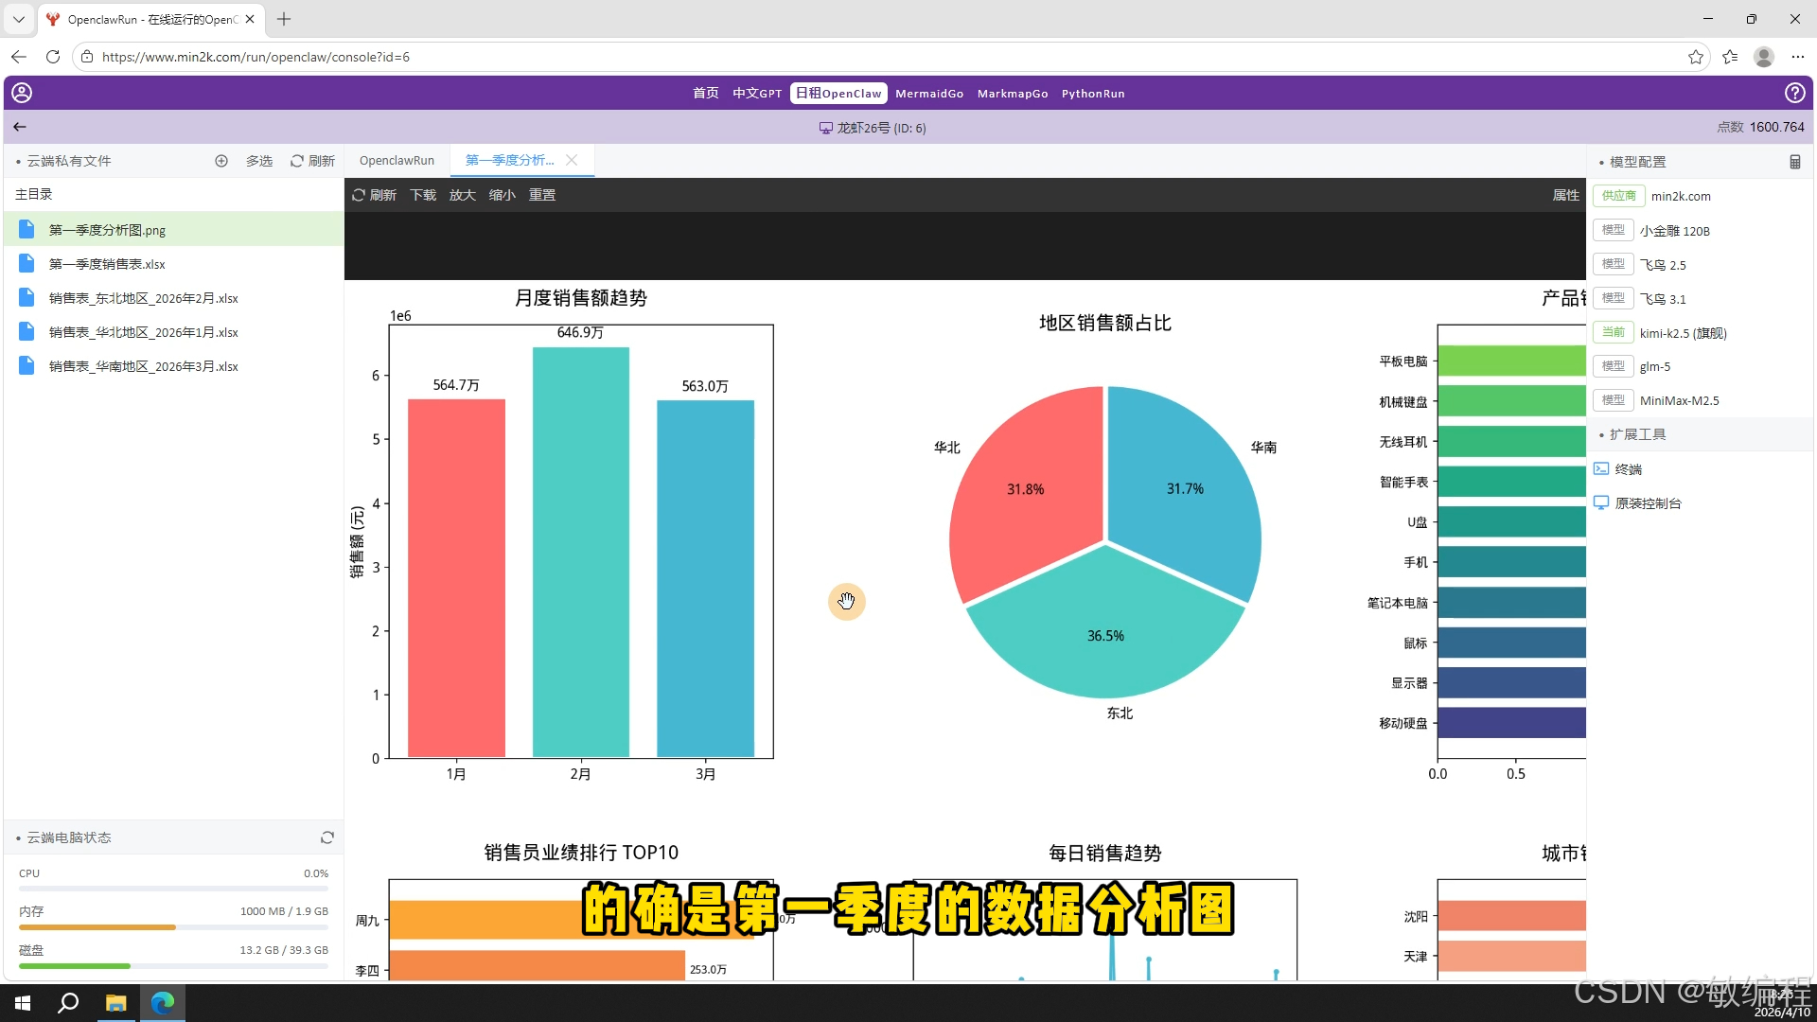Click 重置 to reset the image view
The height and width of the screenshot is (1022, 1817).
pos(541,195)
